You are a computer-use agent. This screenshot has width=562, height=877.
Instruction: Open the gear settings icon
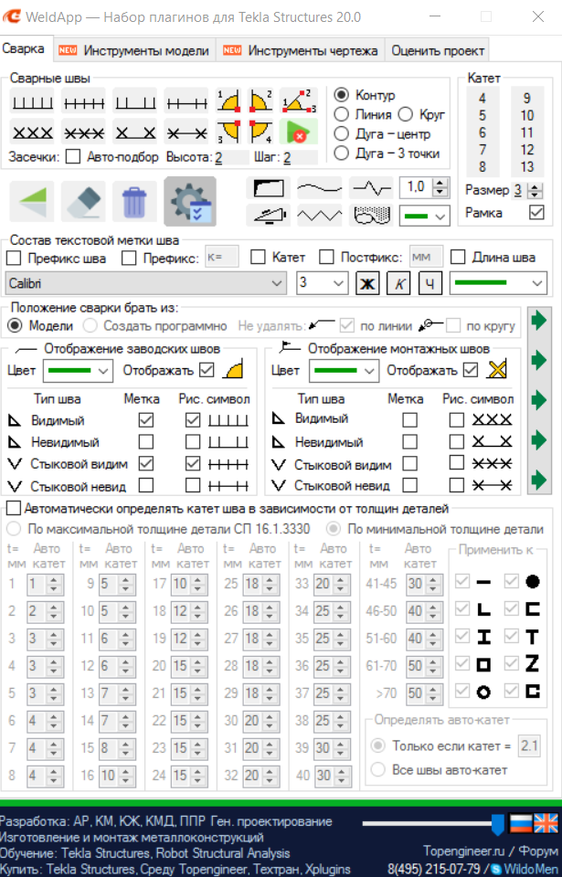click(x=190, y=201)
